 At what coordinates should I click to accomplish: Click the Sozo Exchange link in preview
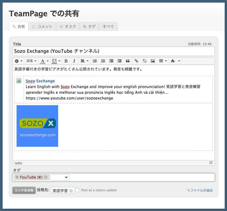[x=40, y=81]
